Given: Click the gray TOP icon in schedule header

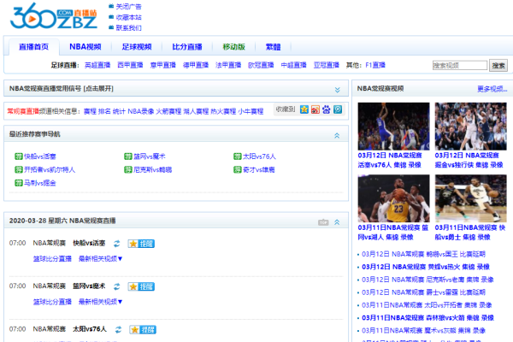Looking at the screenshot, I should pos(323,222).
